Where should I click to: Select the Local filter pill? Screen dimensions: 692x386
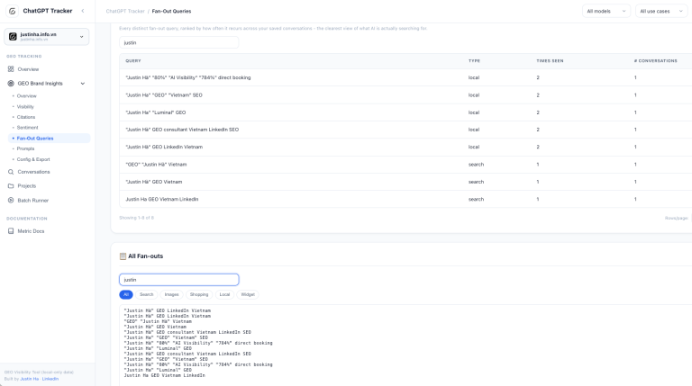pos(224,294)
